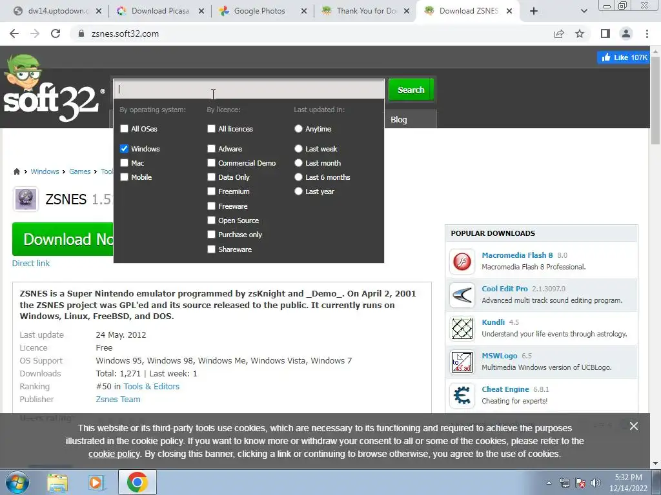Click the green Search button
661x495 pixels.
(411, 90)
